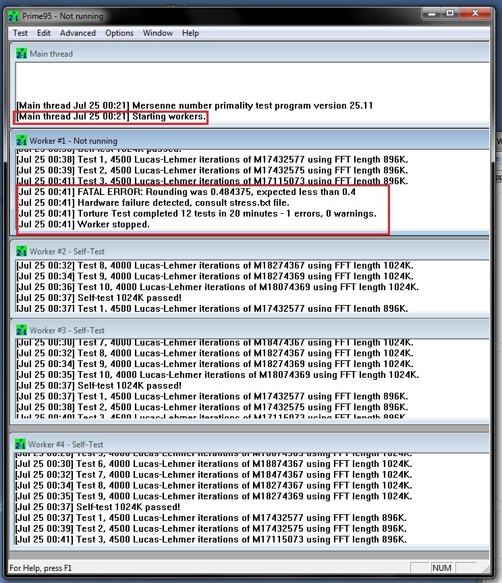The image size is (502, 583).
Task: Select the Worker #1 - Not running title bar
Action: click(249, 140)
